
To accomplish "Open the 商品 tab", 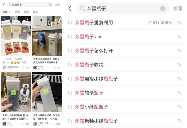I will coord(35,12).
